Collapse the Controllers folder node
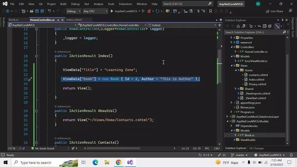 tap(232, 47)
